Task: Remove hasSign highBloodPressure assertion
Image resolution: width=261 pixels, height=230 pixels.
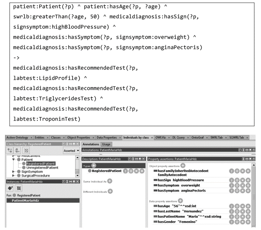Action: 243,180
